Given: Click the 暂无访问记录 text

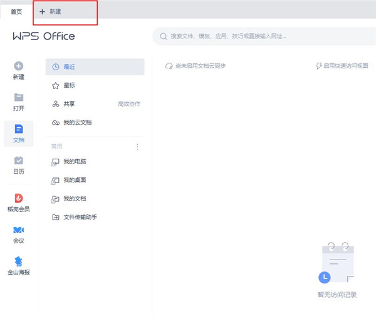Looking at the screenshot, I should (337, 295).
